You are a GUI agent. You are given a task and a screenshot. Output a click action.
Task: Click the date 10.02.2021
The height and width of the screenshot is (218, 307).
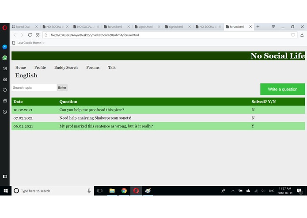point(23,110)
